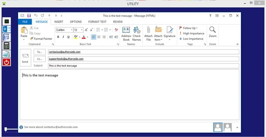Click Check Names icon
The width and height of the screenshot is (266, 137).
point(136,33)
